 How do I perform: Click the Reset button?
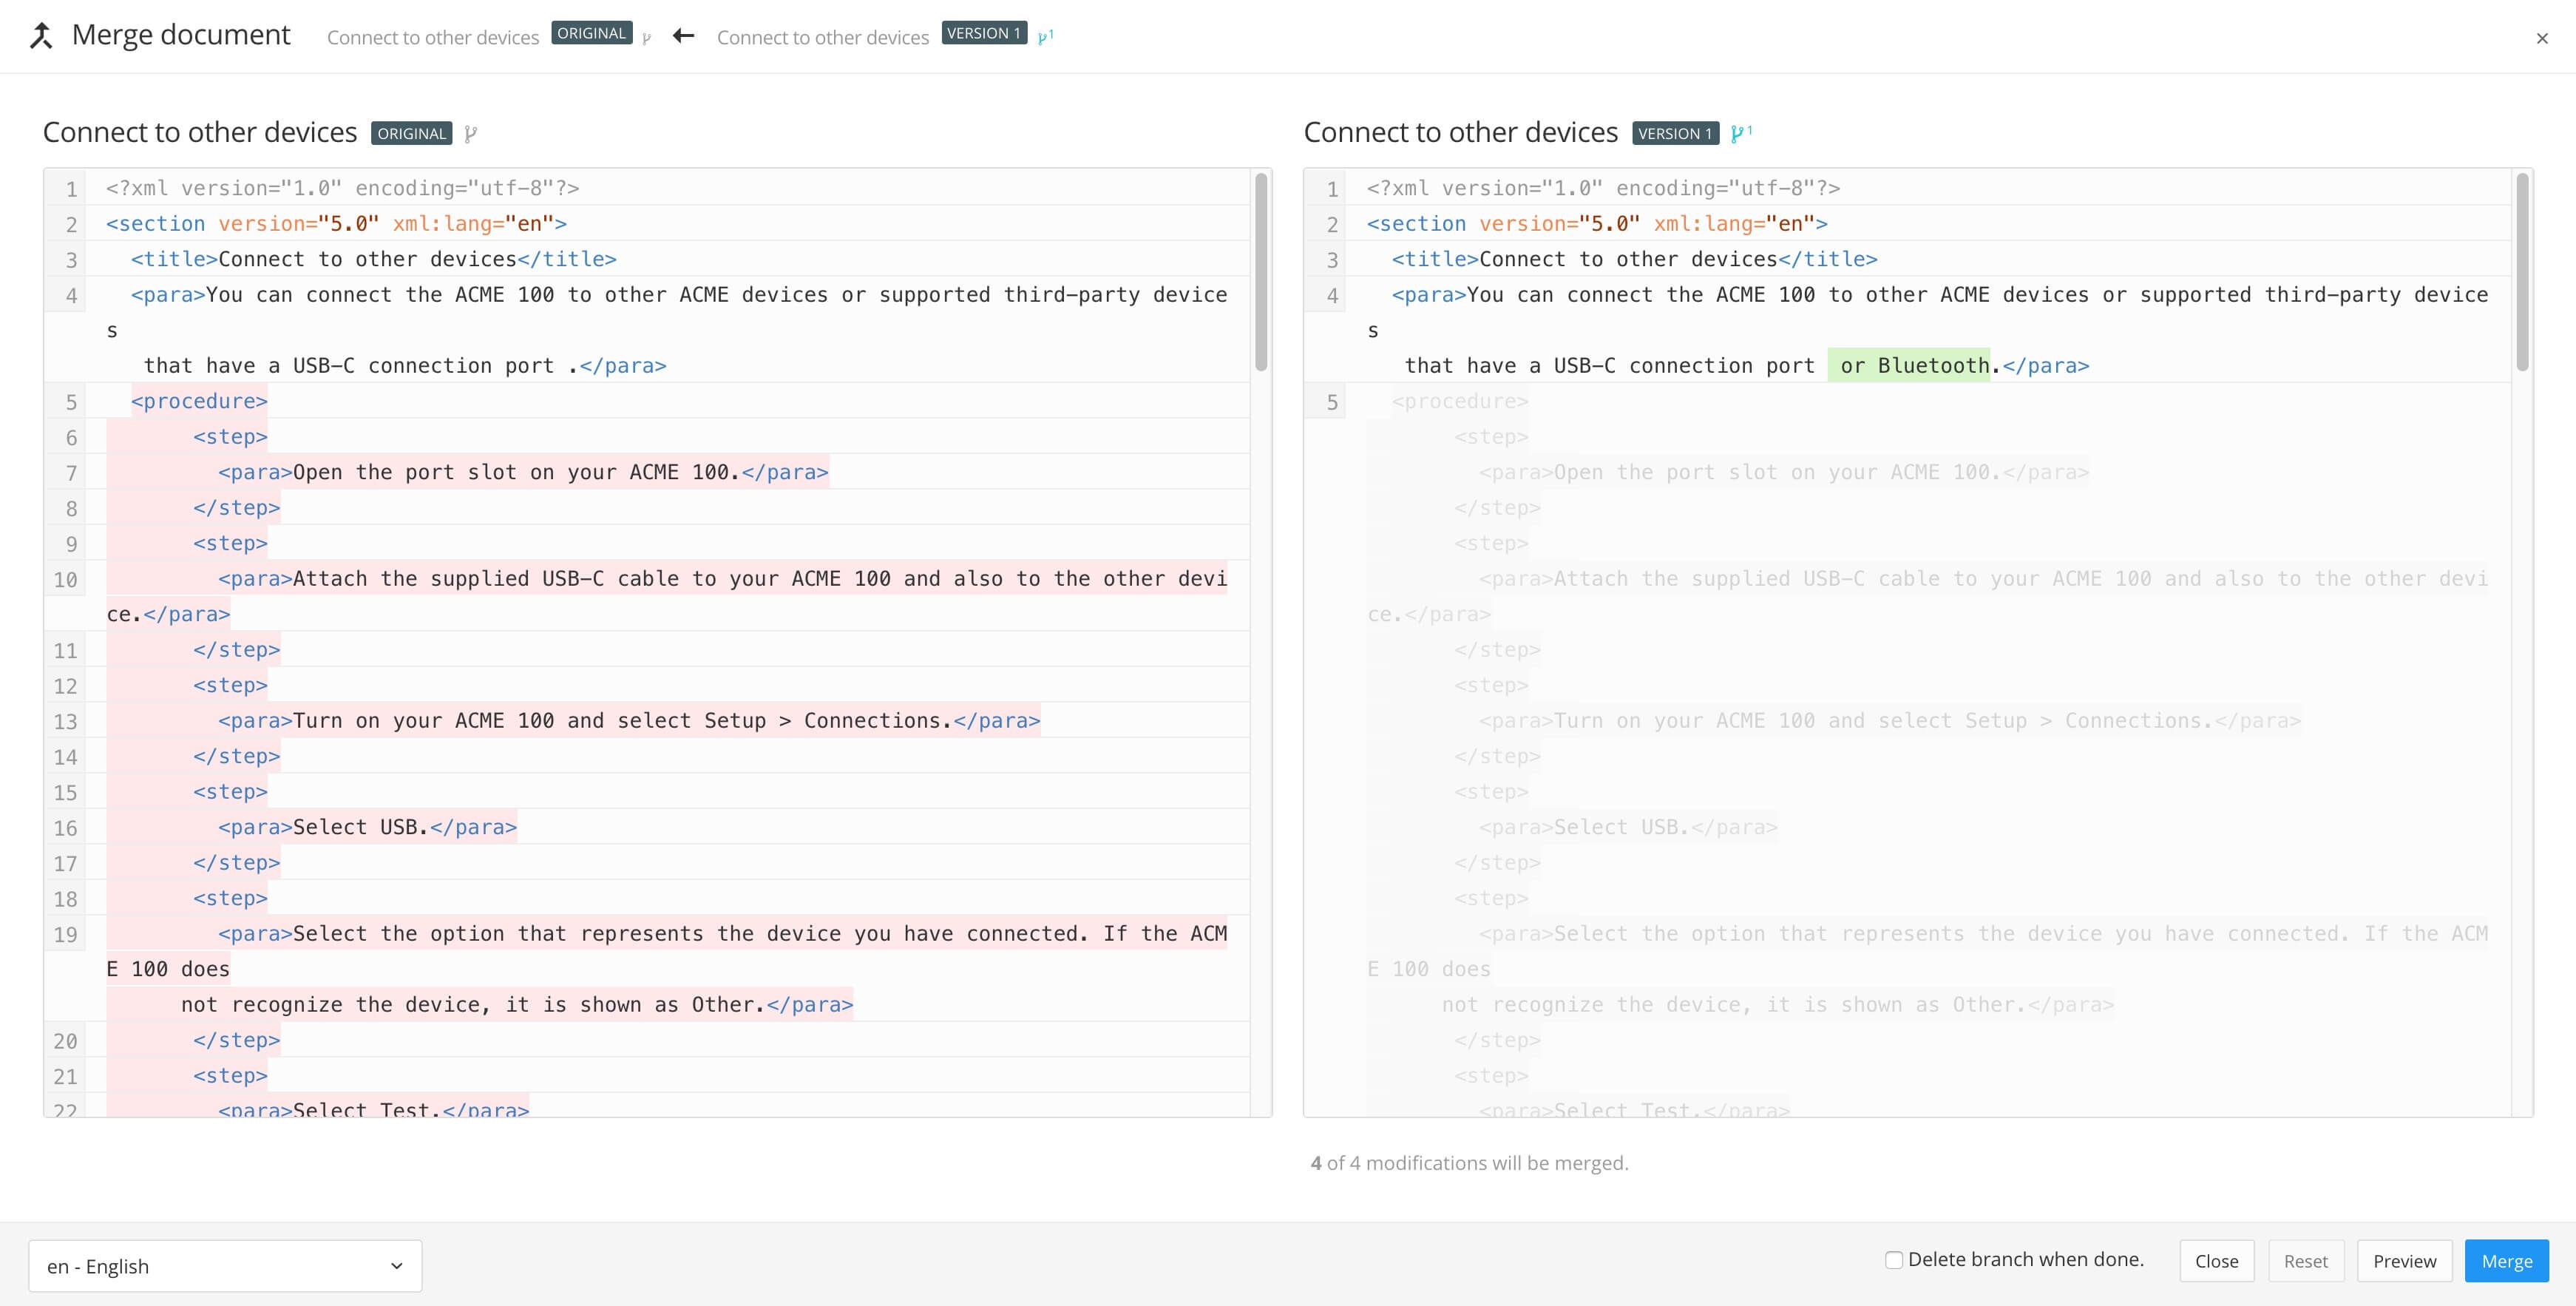tap(2305, 1261)
